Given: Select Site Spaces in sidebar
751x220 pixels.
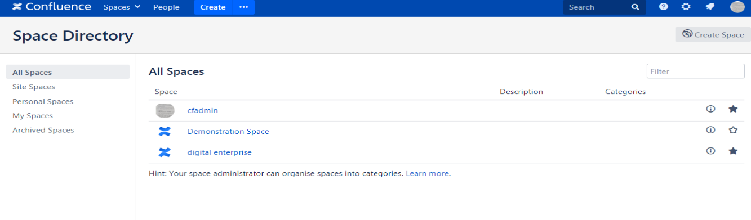Looking at the screenshot, I should tap(34, 87).
